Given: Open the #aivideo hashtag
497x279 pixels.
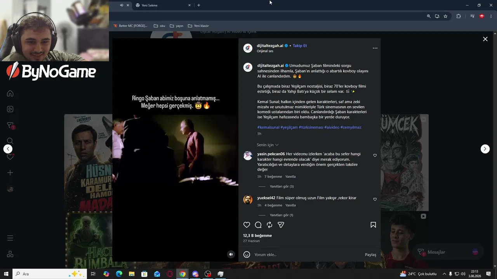Looking at the screenshot, I should 332,127.
